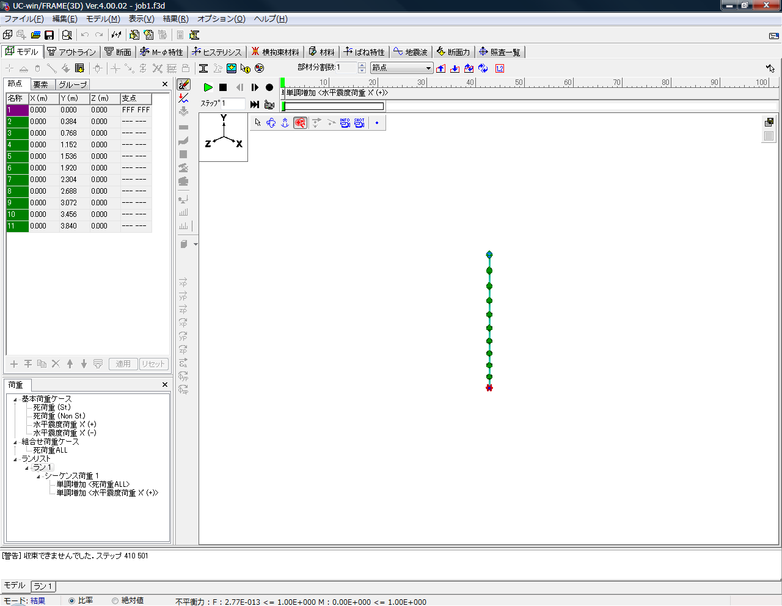Select 死荷重ALL in load tree
This screenshot has width=782, height=606.
coord(50,450)
